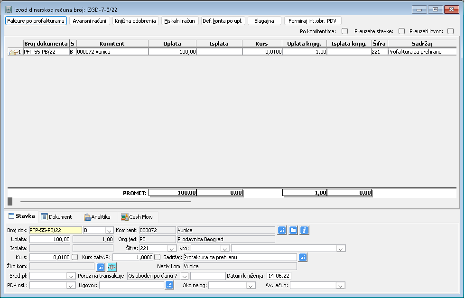Tick the checkbox next to Kurs zatv.R.
The image size is (465, 299).
158,257
